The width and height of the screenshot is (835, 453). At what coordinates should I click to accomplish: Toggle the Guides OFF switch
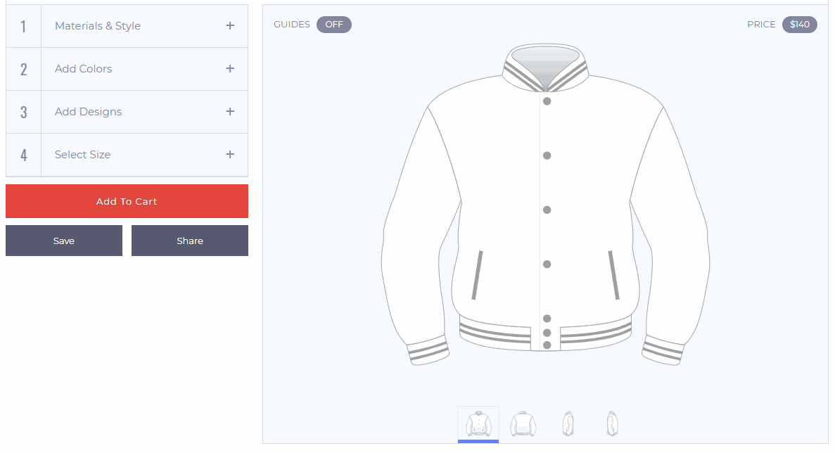click(334, 25)
